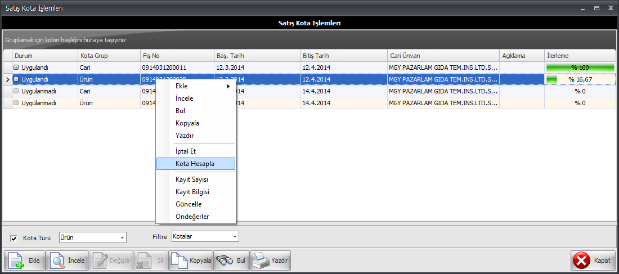This screenshot has height=274, width=619.
Task: Click the 14.4.2014 date in Uygulanmadı Ürün row
Action: click(344, 103)
